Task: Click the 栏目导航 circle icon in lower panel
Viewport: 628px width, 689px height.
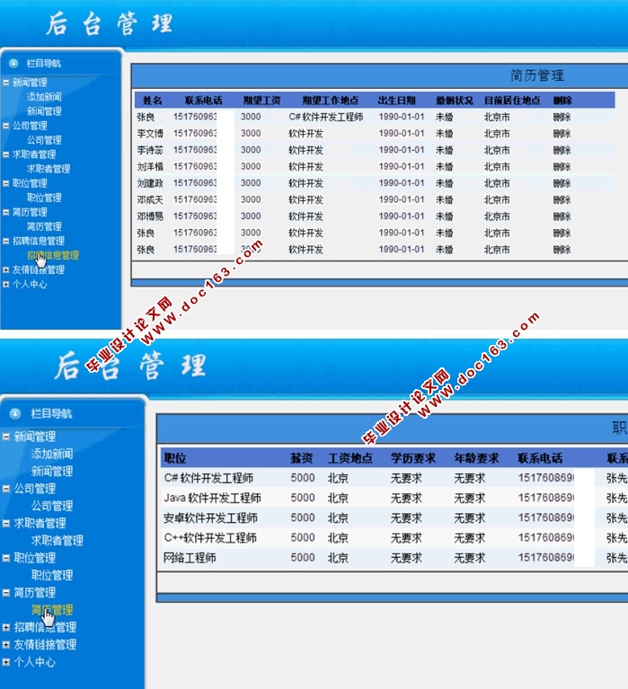Action: tap(15, 413)
